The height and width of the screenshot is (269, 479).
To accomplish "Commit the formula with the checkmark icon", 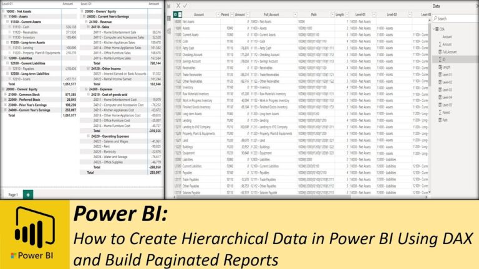I will click(185, 6).
